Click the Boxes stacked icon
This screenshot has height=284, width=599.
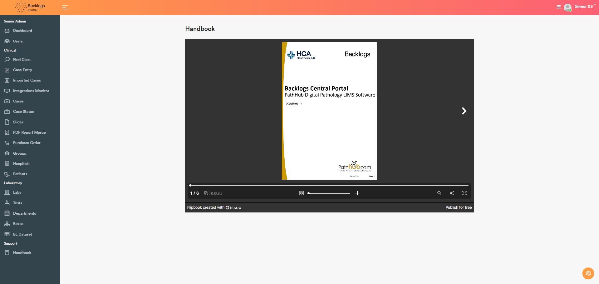[x=7, y=224]
